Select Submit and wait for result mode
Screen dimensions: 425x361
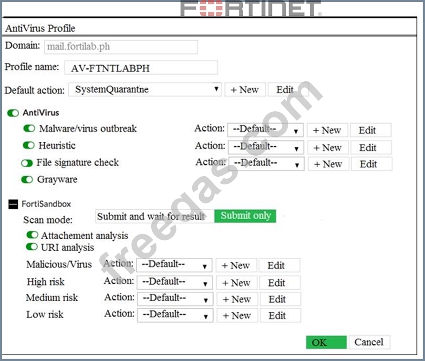click(152, 216)
